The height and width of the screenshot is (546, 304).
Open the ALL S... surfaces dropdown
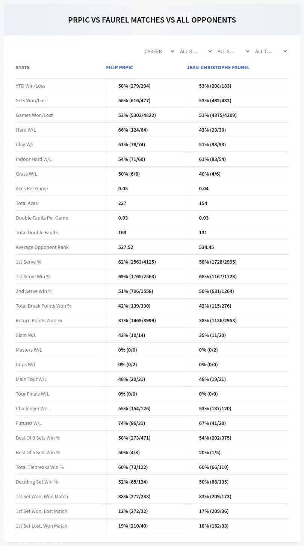pyautogui.click(x=234, y=51)
